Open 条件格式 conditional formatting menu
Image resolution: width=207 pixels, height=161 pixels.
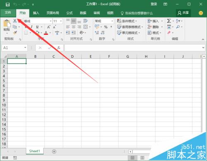(127, 21)
